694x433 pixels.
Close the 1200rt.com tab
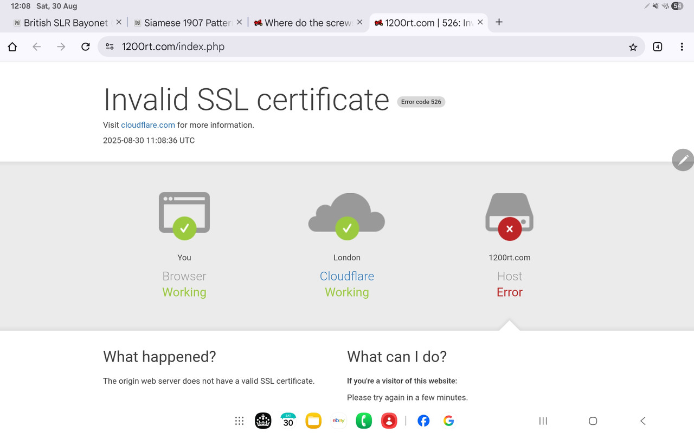click(x=480, y=23)
